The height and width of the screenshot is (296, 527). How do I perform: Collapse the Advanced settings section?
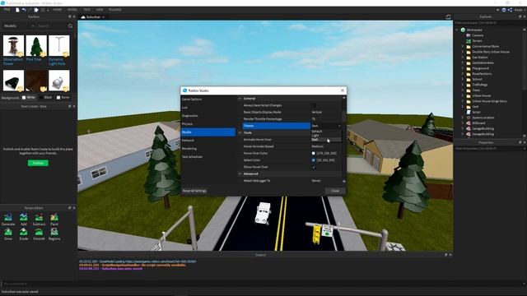click(240, 173)
